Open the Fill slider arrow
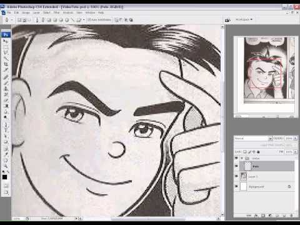This screenshot has height=225, width=300. [295, 152]
